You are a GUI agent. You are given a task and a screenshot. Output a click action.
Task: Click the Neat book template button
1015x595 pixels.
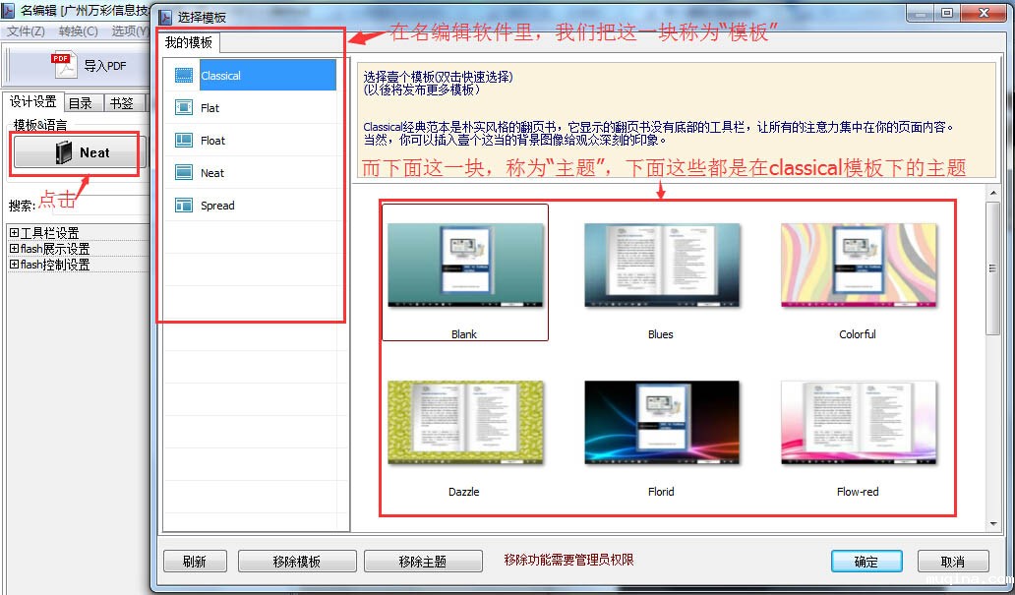click(x=80, y=152)
